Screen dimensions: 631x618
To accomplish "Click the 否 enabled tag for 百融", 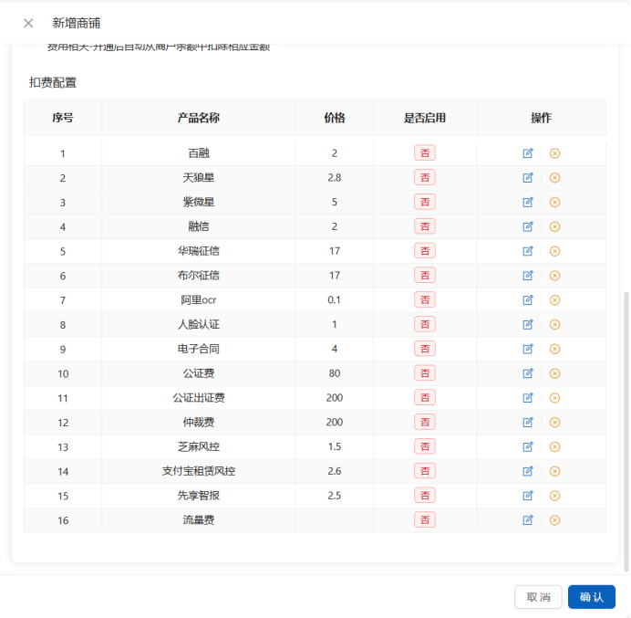I will tap(425, 153).
